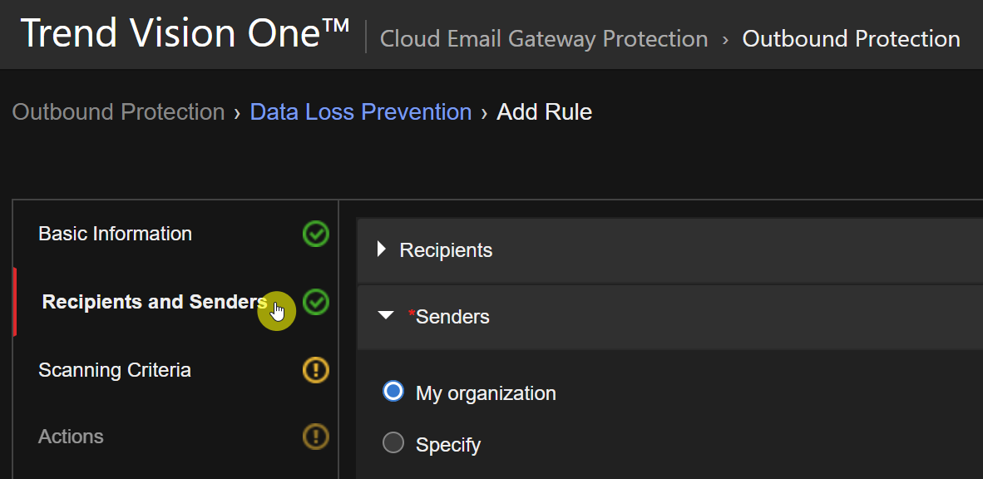Click Cloud Email Gateway Protection in header

tap(544, 39)
